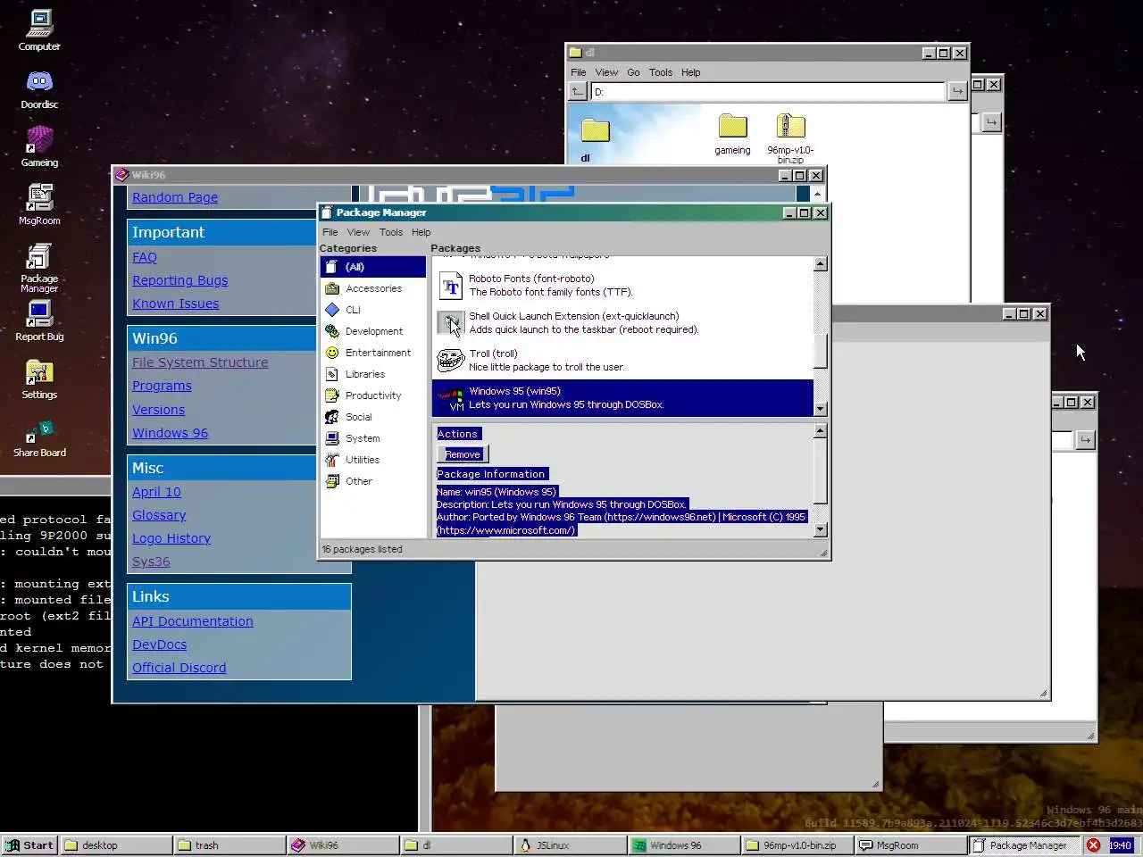1143x857 pixels.
Task: Select the Troll package icon
Action: coord(451,361)
